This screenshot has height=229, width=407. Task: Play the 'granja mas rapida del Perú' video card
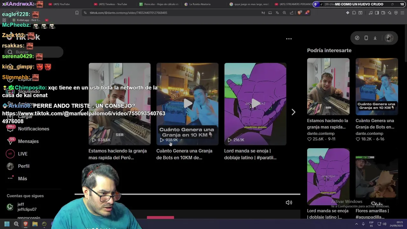click(x=120, y=104)
